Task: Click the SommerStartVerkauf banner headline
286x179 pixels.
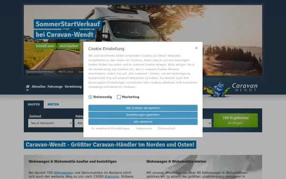Action: [x=68, y=24]
